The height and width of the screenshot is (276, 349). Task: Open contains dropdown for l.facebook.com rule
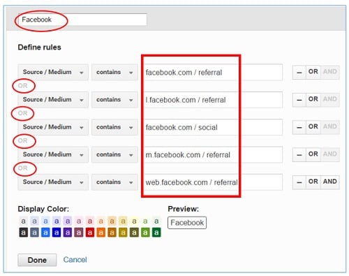114,100
